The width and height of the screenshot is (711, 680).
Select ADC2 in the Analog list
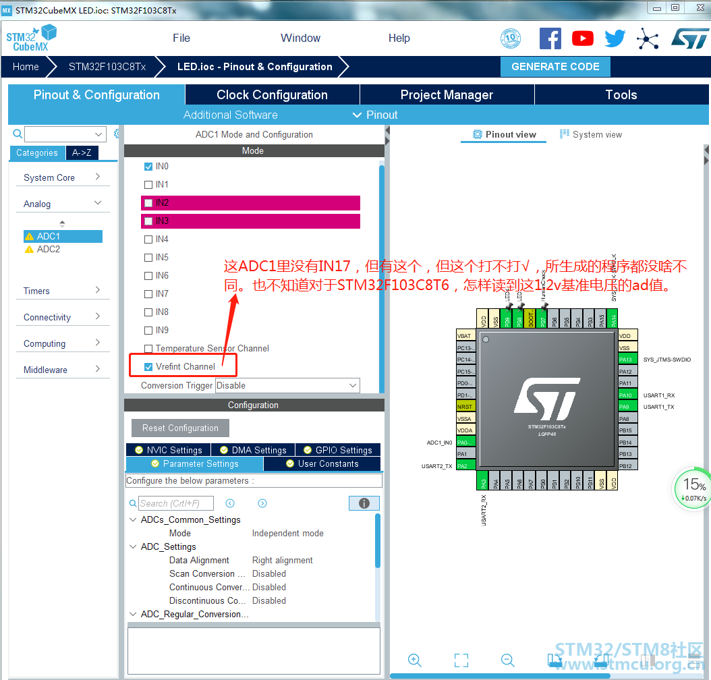(48, 249)
